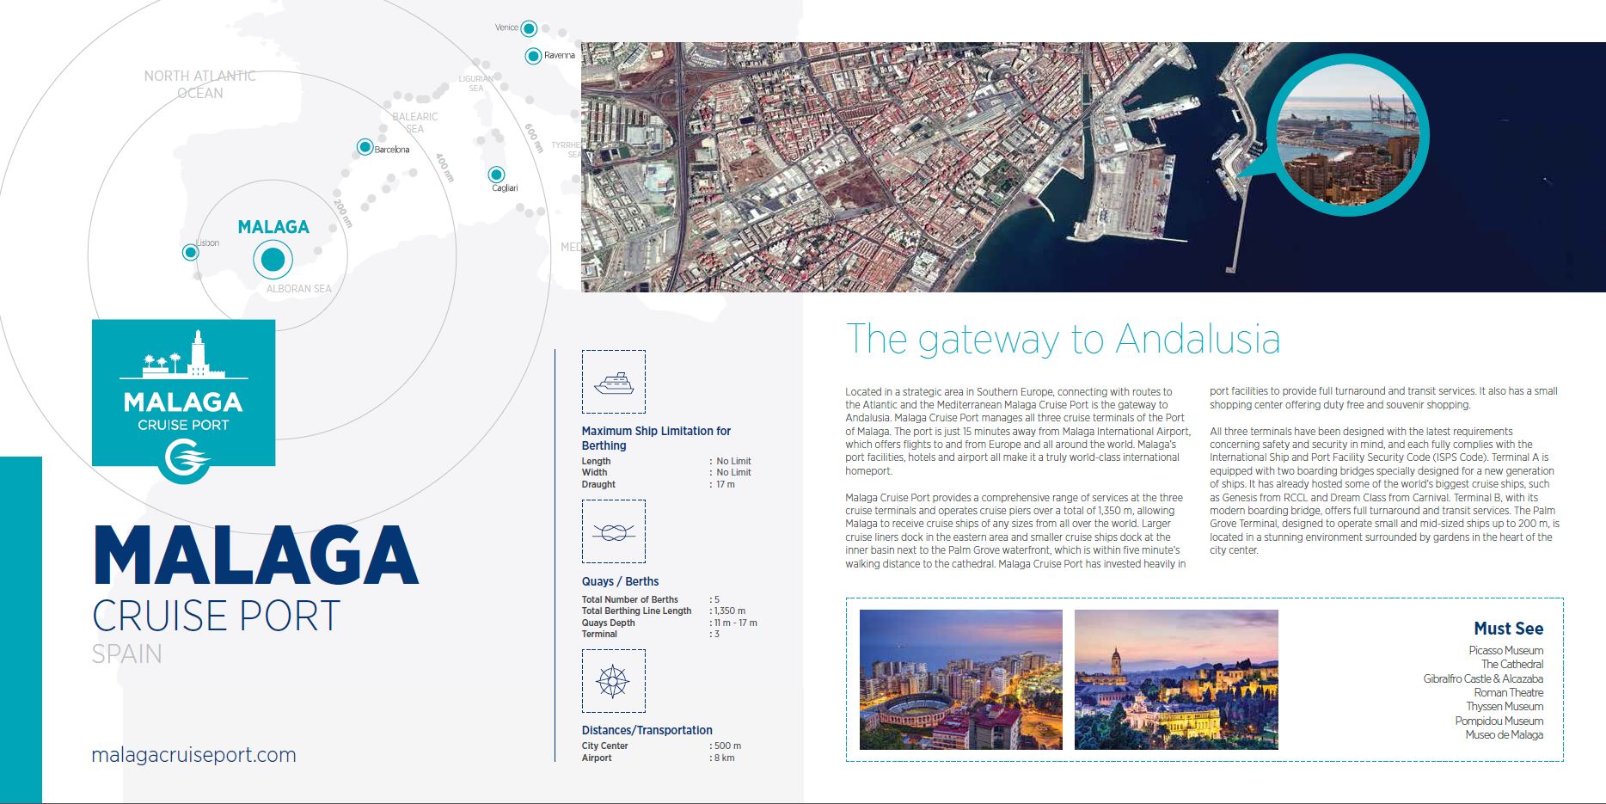This screenshot has width=1606, height=804.
Task: Click the Ravenna port marker
Action: 533,56
